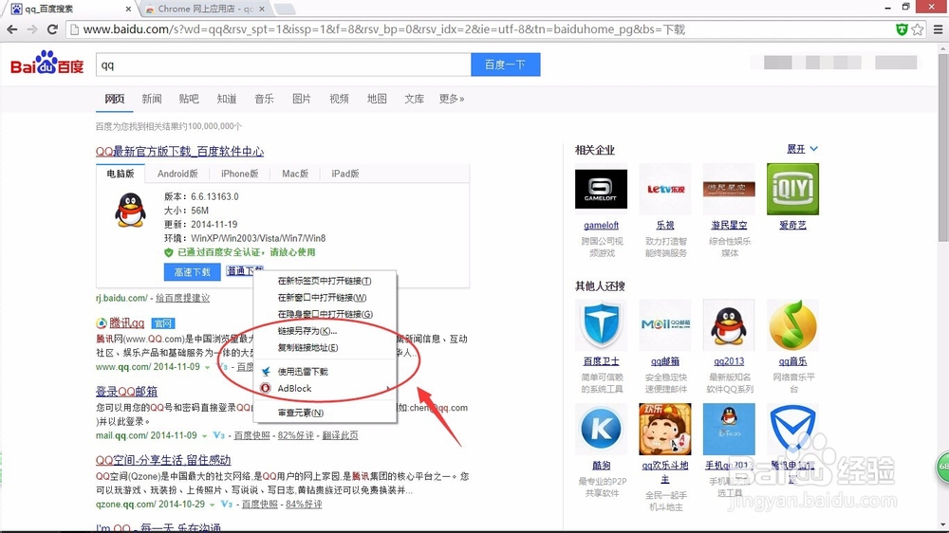Image resolution: width=949 pixels, height=533 pixels.
Task: Click the Baidu search input field
Action: [x=283, y=64]
